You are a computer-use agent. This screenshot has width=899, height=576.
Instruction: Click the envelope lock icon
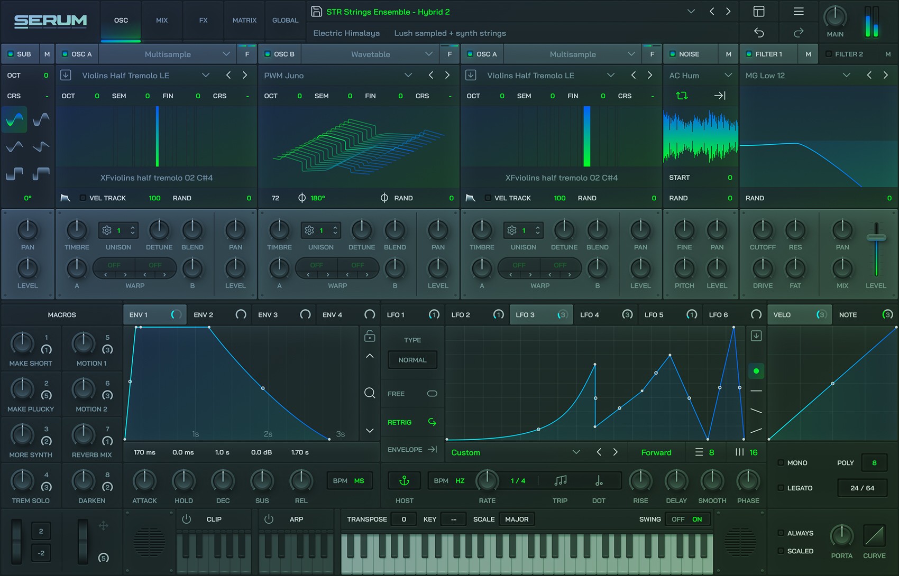coord(370,336)
